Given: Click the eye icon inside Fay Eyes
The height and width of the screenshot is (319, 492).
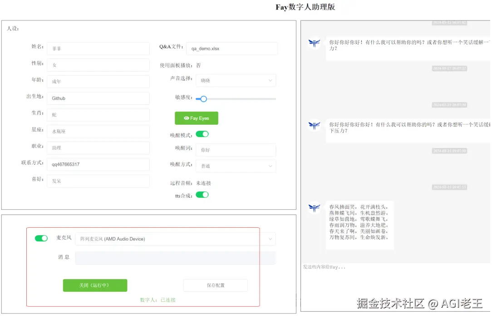Looking at the screenshot, I should [x=187, y=118].
